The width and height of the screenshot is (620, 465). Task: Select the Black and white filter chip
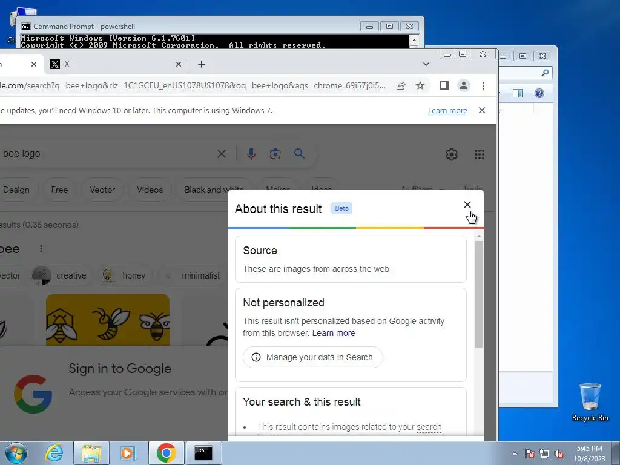click(214, 190)
